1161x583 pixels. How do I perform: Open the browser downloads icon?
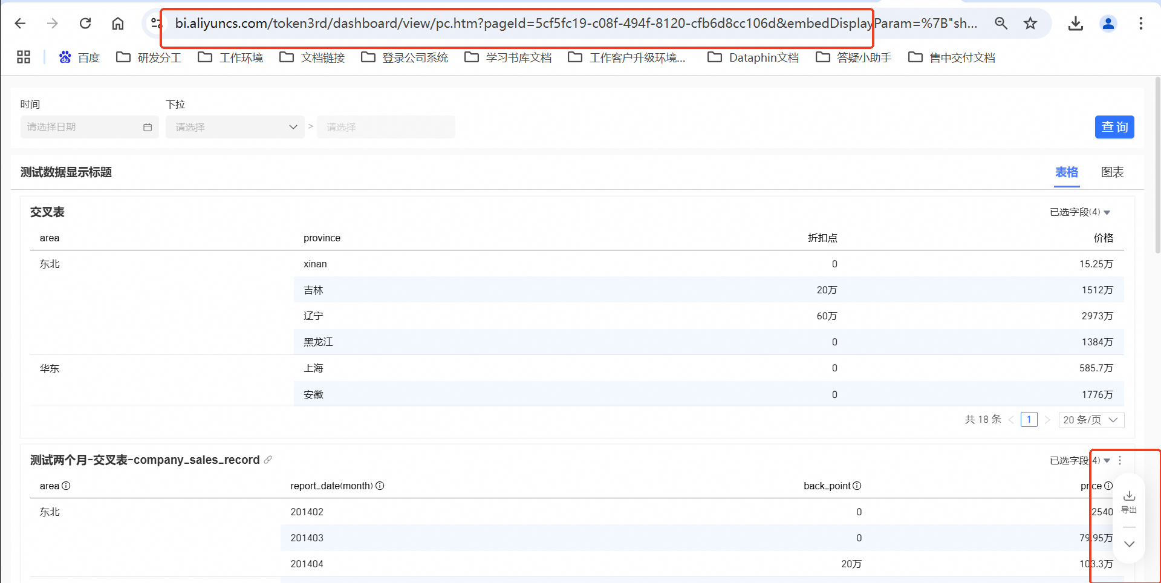[1075, 24]
